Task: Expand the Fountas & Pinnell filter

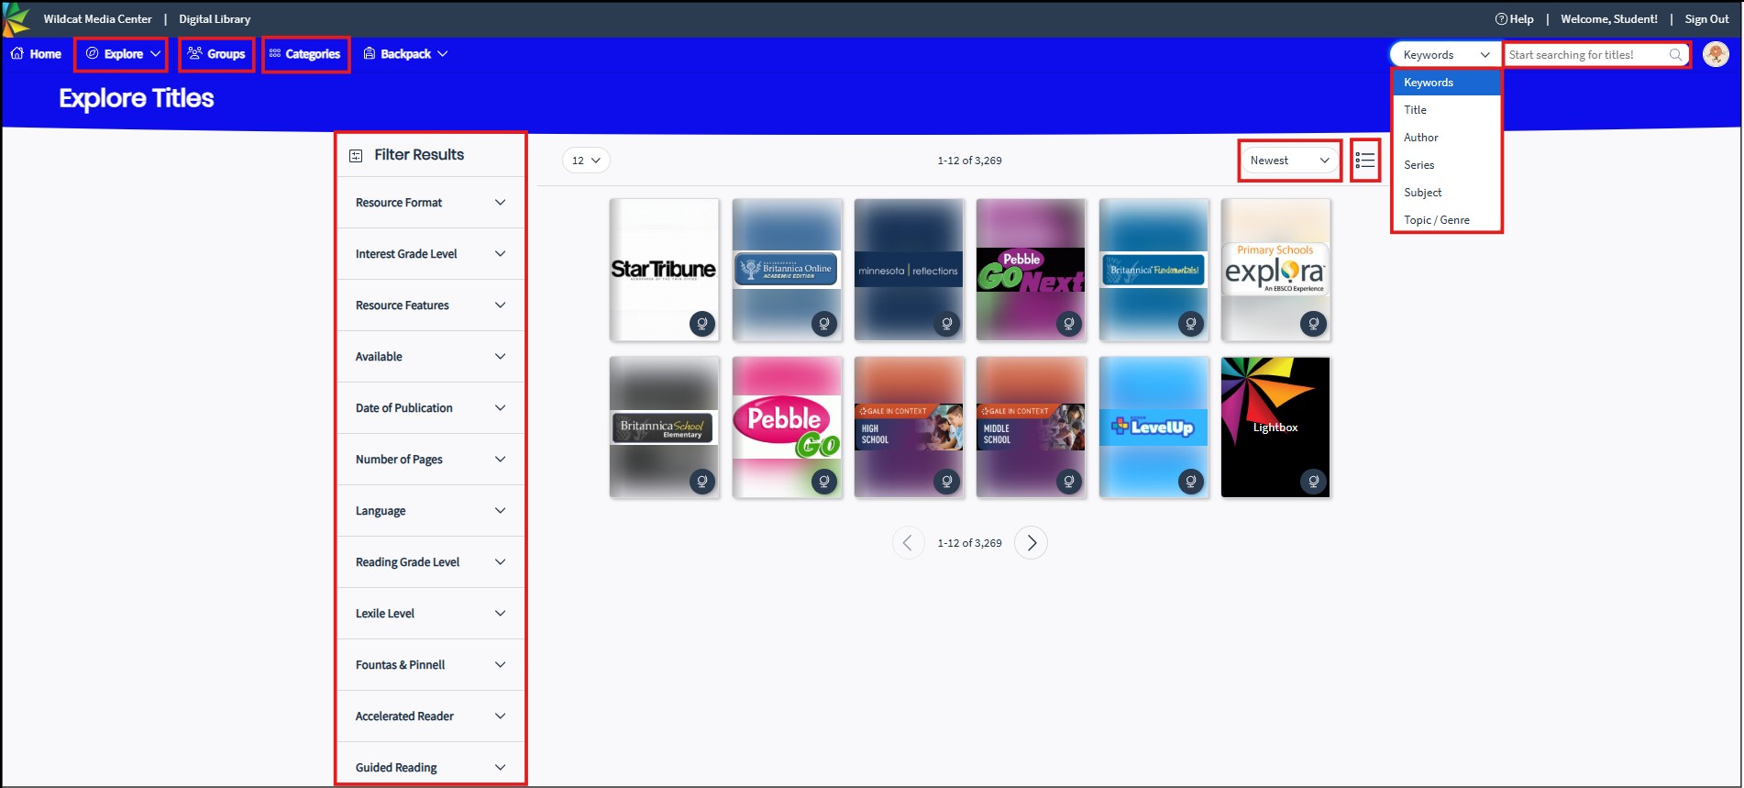Action: coord(430,664)
